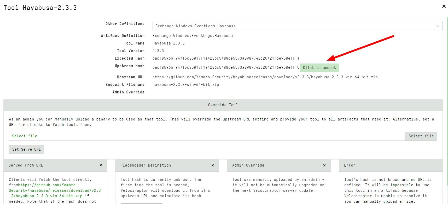Screen dimensions: 448x204
Task: Click the Select file button on right
Action: pyautogui.click(x=421, y=136)
